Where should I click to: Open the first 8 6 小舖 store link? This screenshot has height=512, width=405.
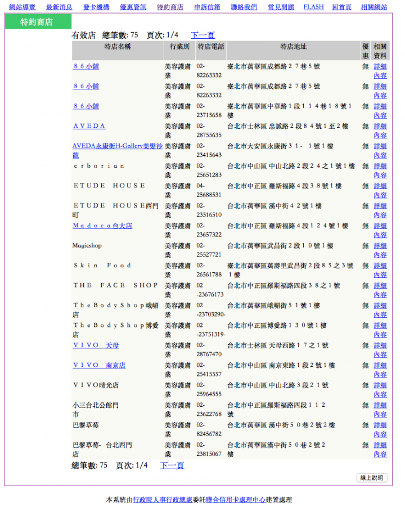tap(86, 66)
